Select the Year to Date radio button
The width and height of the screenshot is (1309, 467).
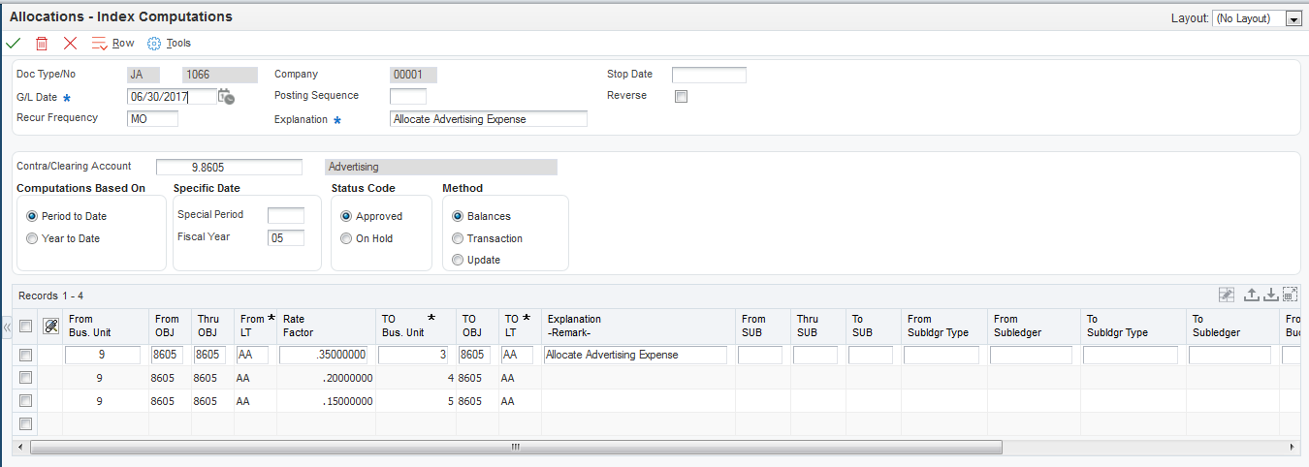point(33,238)
